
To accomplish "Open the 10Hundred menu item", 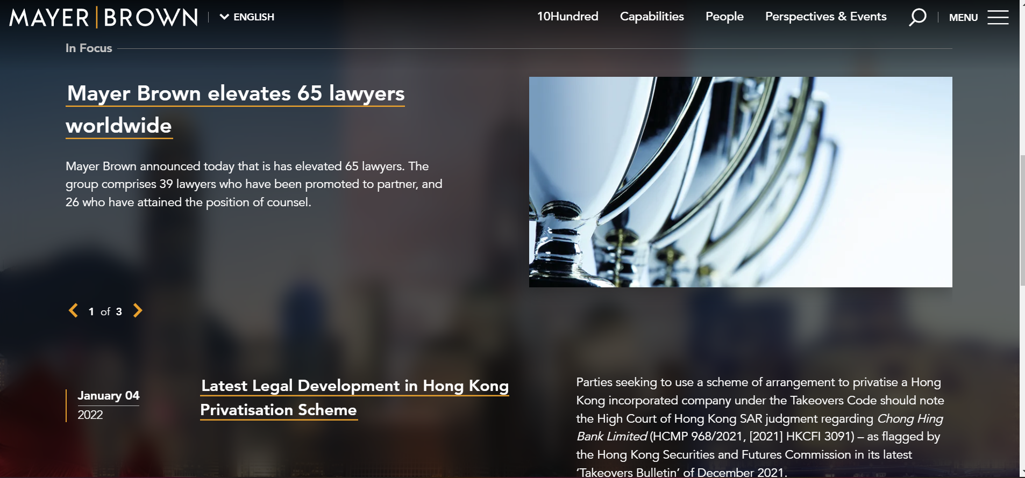I will tap(567, 17).
